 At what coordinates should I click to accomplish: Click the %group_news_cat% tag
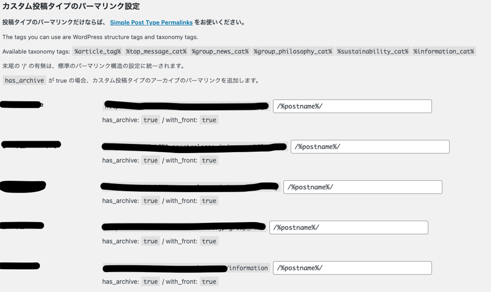coord(220,52)
